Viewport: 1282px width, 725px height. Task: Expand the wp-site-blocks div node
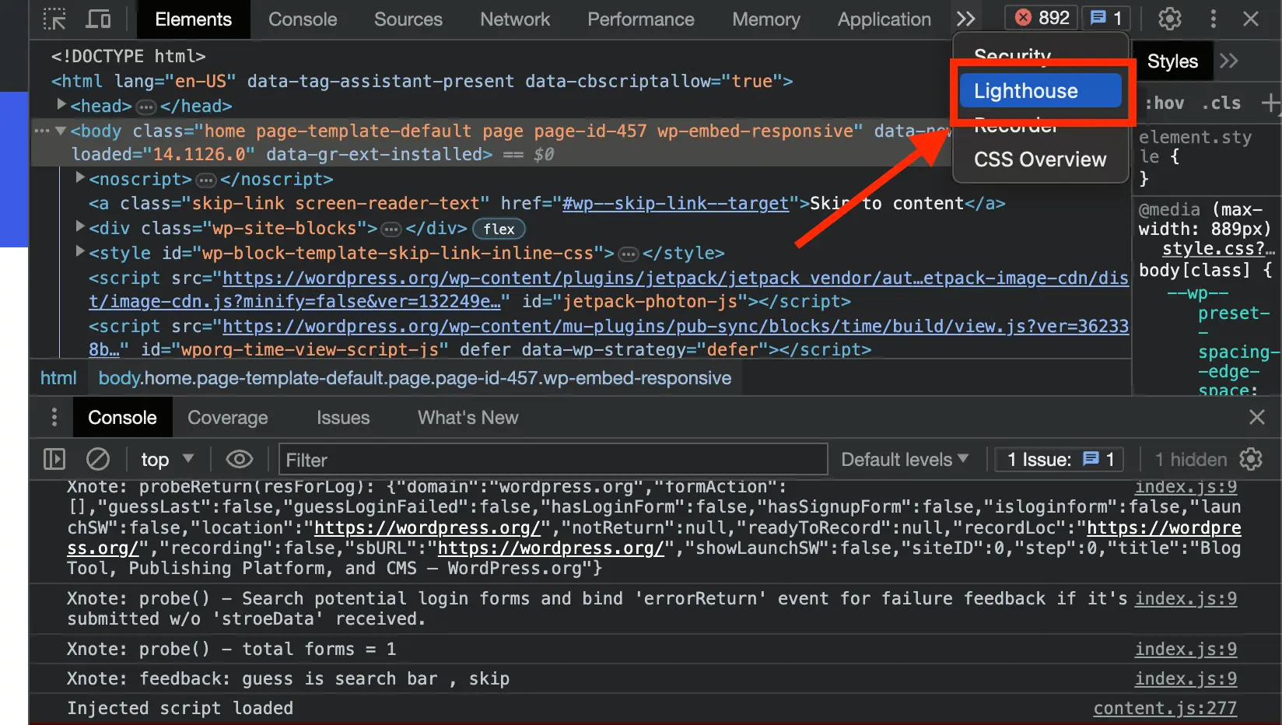(80, 227)
